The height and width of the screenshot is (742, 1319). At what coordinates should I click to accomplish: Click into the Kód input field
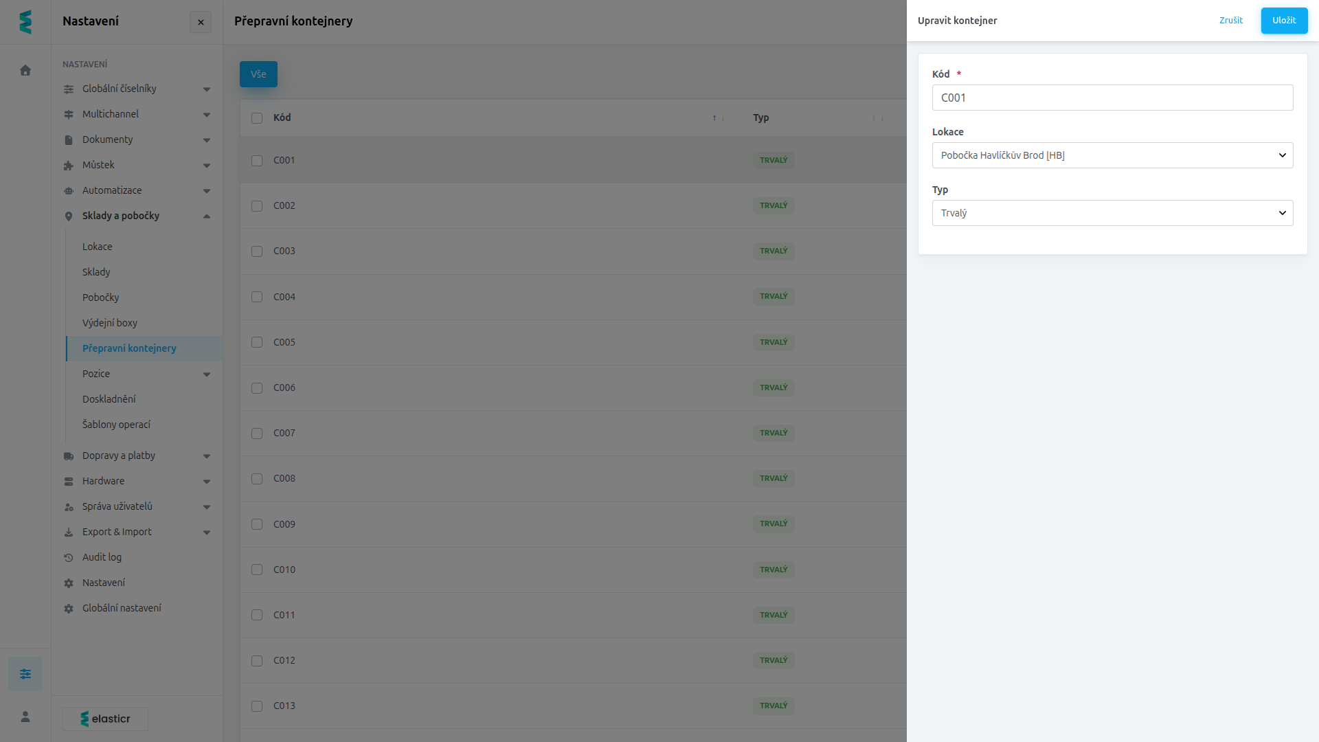[x=1112, y=98]
